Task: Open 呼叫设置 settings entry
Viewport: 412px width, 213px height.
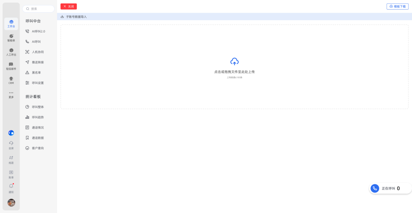Action: click(37, 83)
